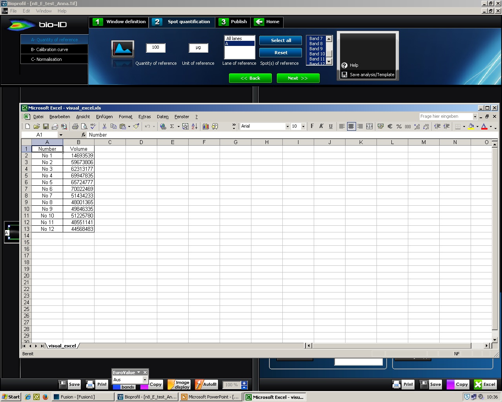Click the AutoSum sigma icon
This screenshot has width=502, height=402.
[x=172, y=126]
